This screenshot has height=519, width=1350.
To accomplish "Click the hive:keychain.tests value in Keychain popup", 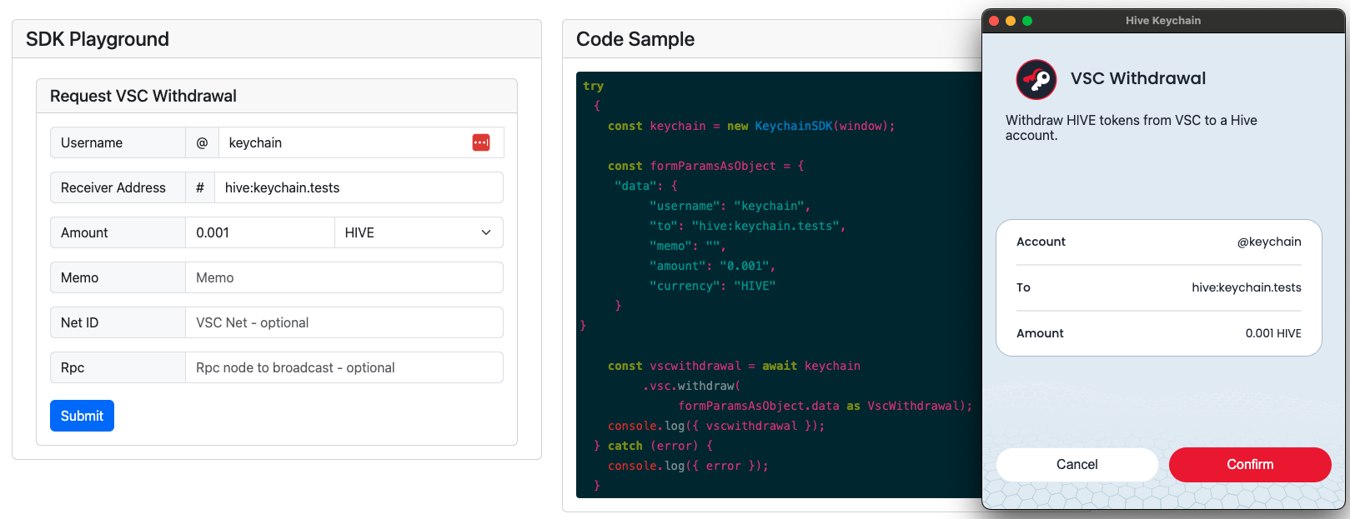I will click(1247, 287).
